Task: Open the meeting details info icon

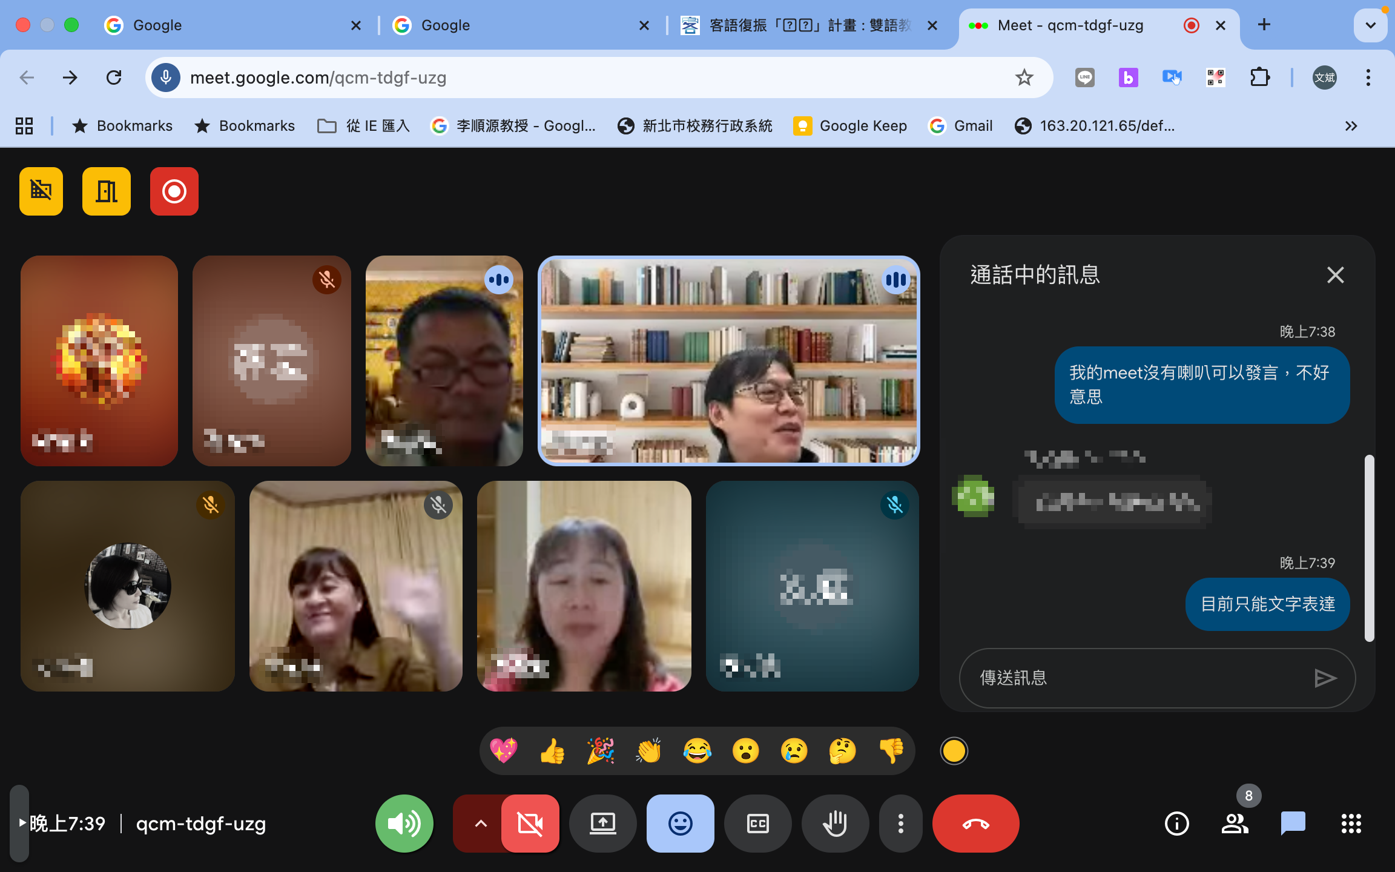Action: pyautogui.click(x=1176, y=824)
